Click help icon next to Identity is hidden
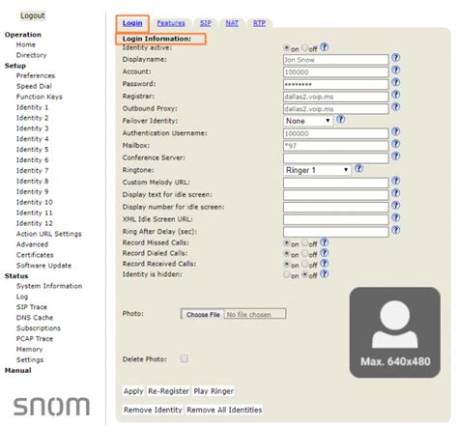The image size is (458, 426). (325, 274)
